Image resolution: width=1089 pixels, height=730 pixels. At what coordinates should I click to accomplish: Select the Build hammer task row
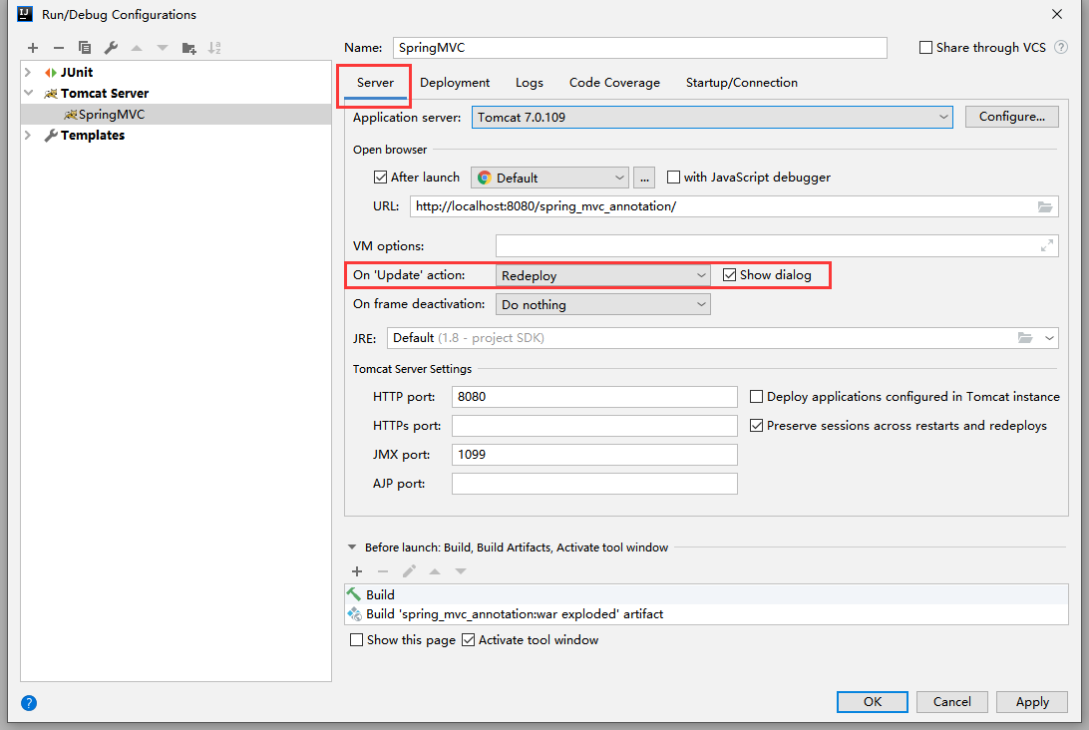(x=706, y=594)
